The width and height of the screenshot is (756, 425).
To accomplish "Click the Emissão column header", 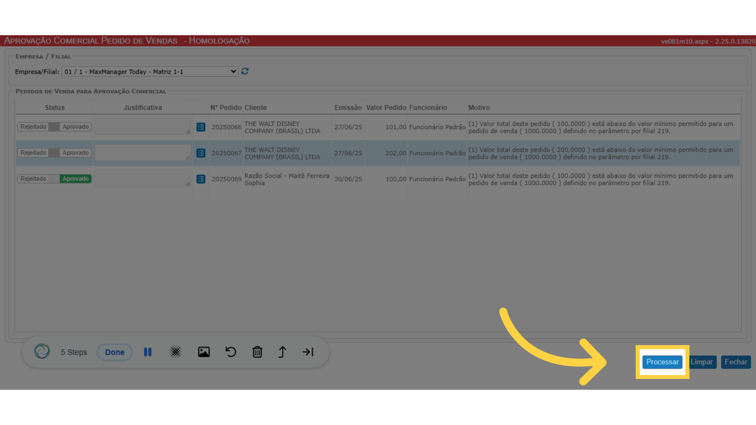I will (x=348, y=107).
